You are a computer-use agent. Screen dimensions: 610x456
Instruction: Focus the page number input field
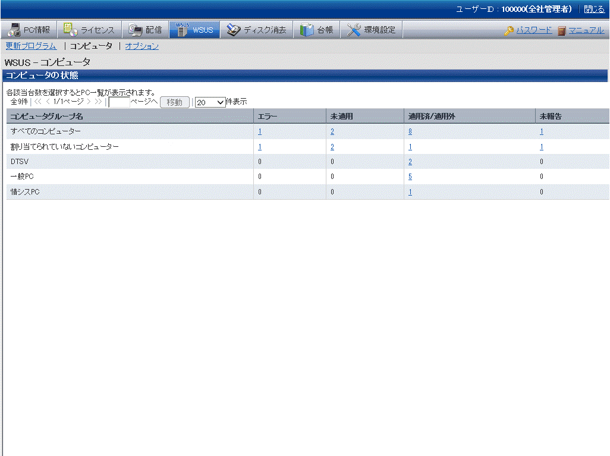point(119,102)
